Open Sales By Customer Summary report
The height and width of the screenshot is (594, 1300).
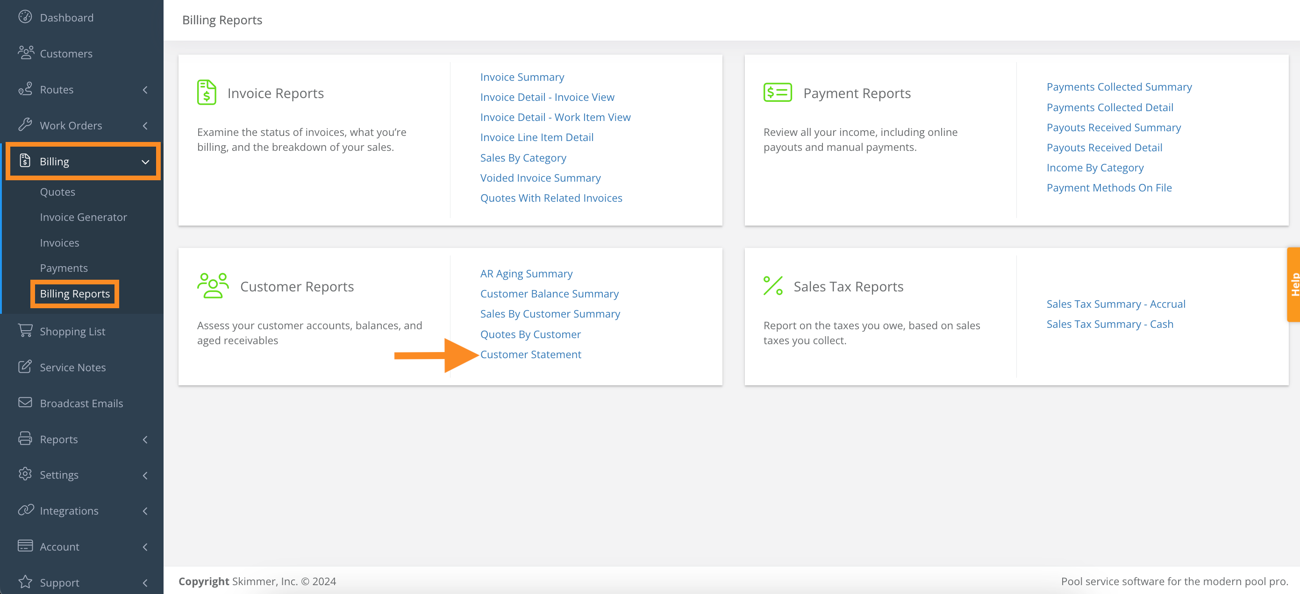pos(550,314)
